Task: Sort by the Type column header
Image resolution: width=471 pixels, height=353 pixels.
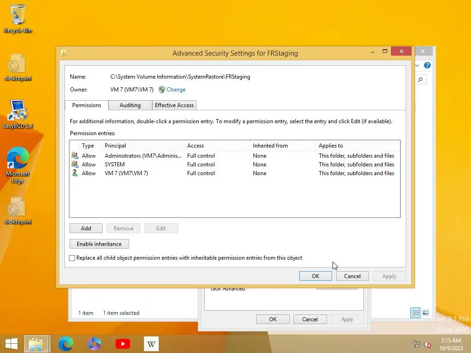Action: [90, 146]
